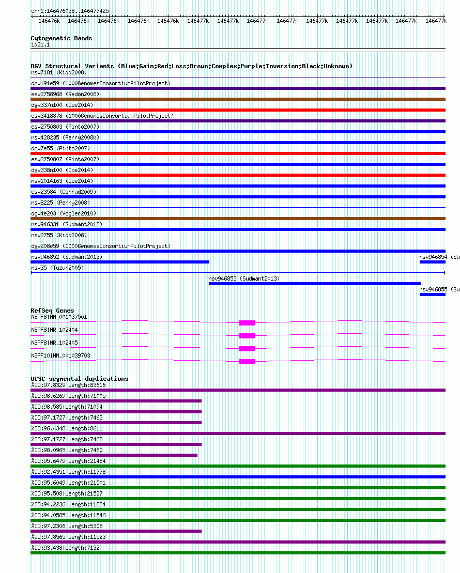Click the genomic position ruler axis
This screenshot has height=573, width=460.
pos(238,16)
